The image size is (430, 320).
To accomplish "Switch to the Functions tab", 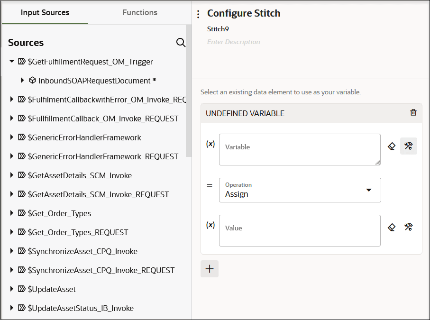I will pyautogui.click(x=140, y=12).
